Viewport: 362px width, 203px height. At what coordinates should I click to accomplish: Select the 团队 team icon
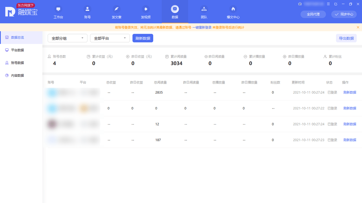pyautogui.click(x=204, y=9)
